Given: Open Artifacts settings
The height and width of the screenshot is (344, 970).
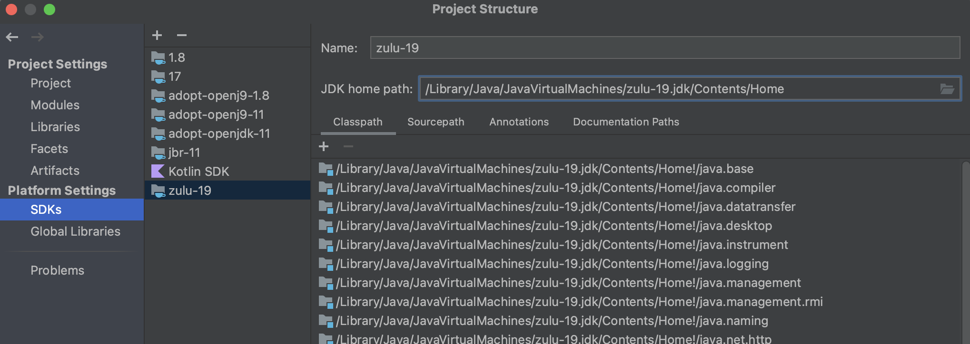Looking at the screenshot, I should (55, 171).
